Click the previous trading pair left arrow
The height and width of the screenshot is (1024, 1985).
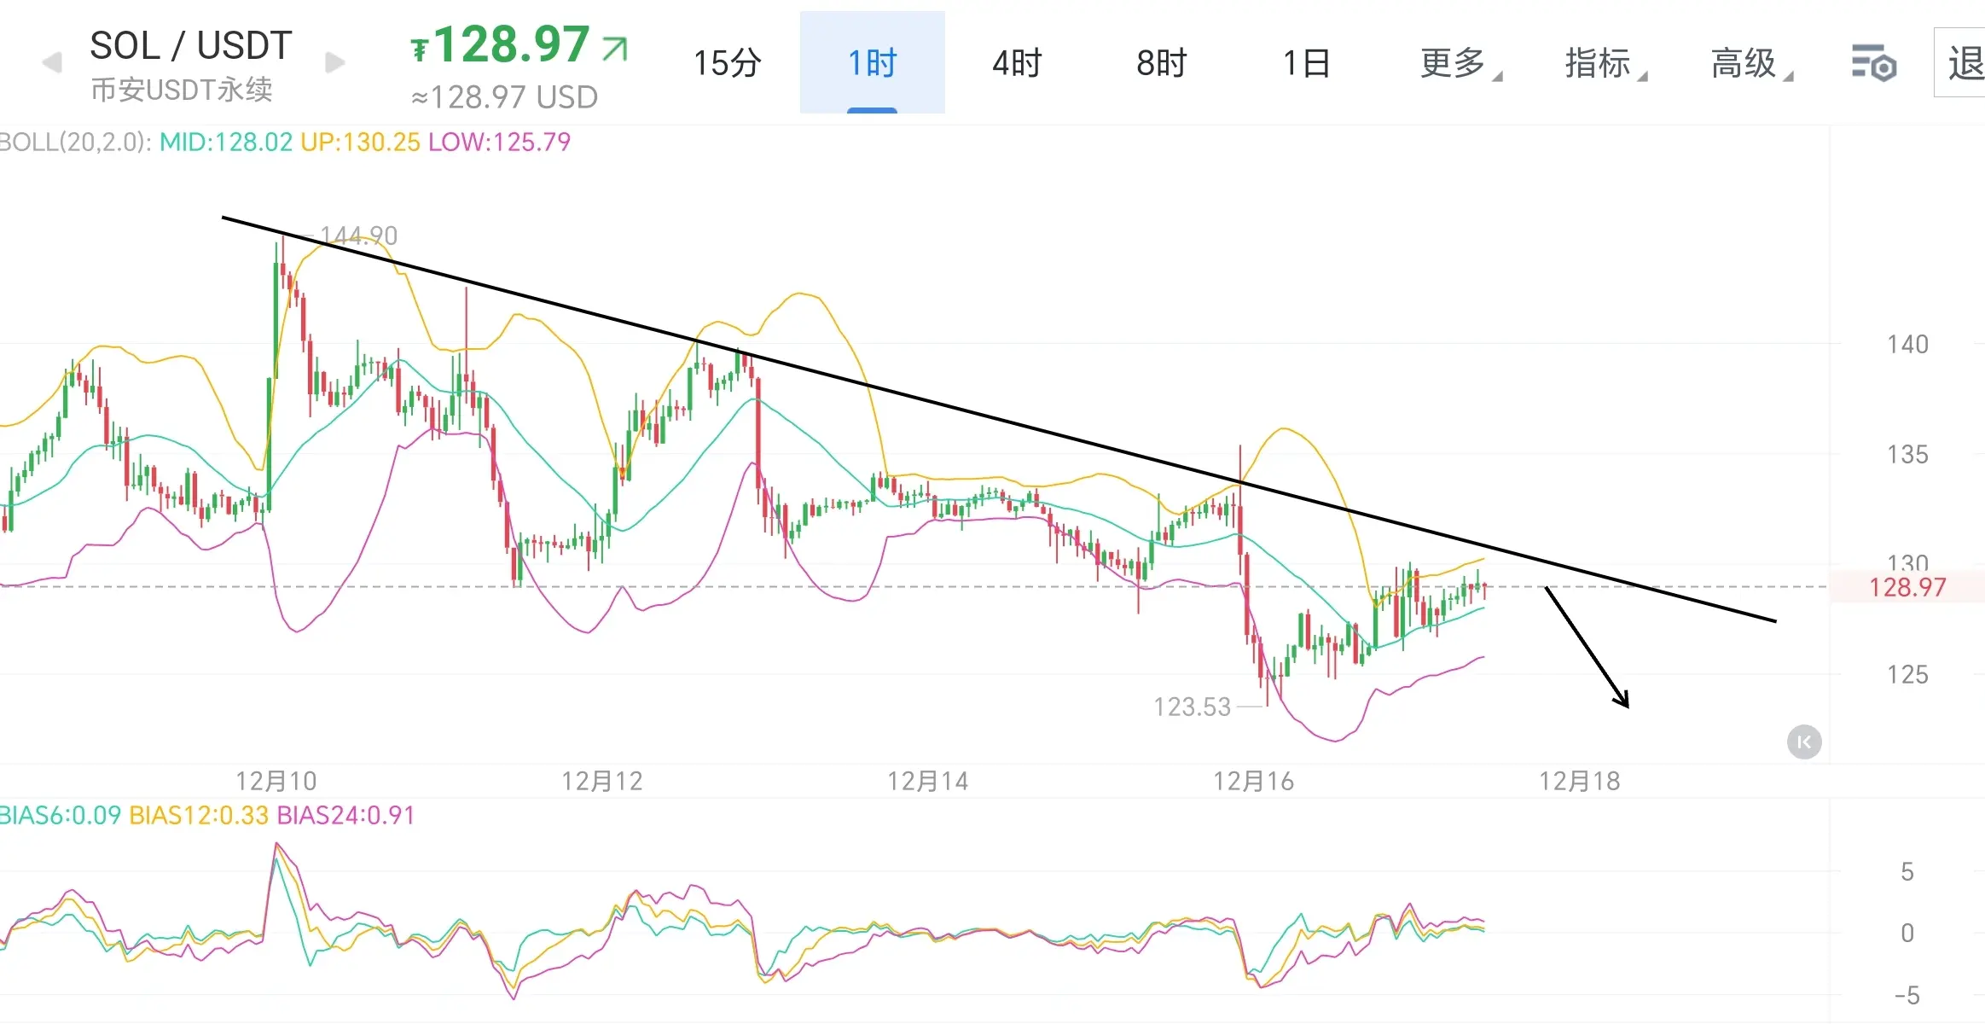coord(53,63)
